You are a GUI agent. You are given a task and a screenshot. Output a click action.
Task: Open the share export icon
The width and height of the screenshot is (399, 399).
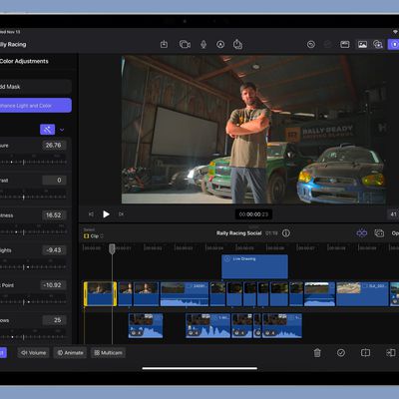[237, 44]
